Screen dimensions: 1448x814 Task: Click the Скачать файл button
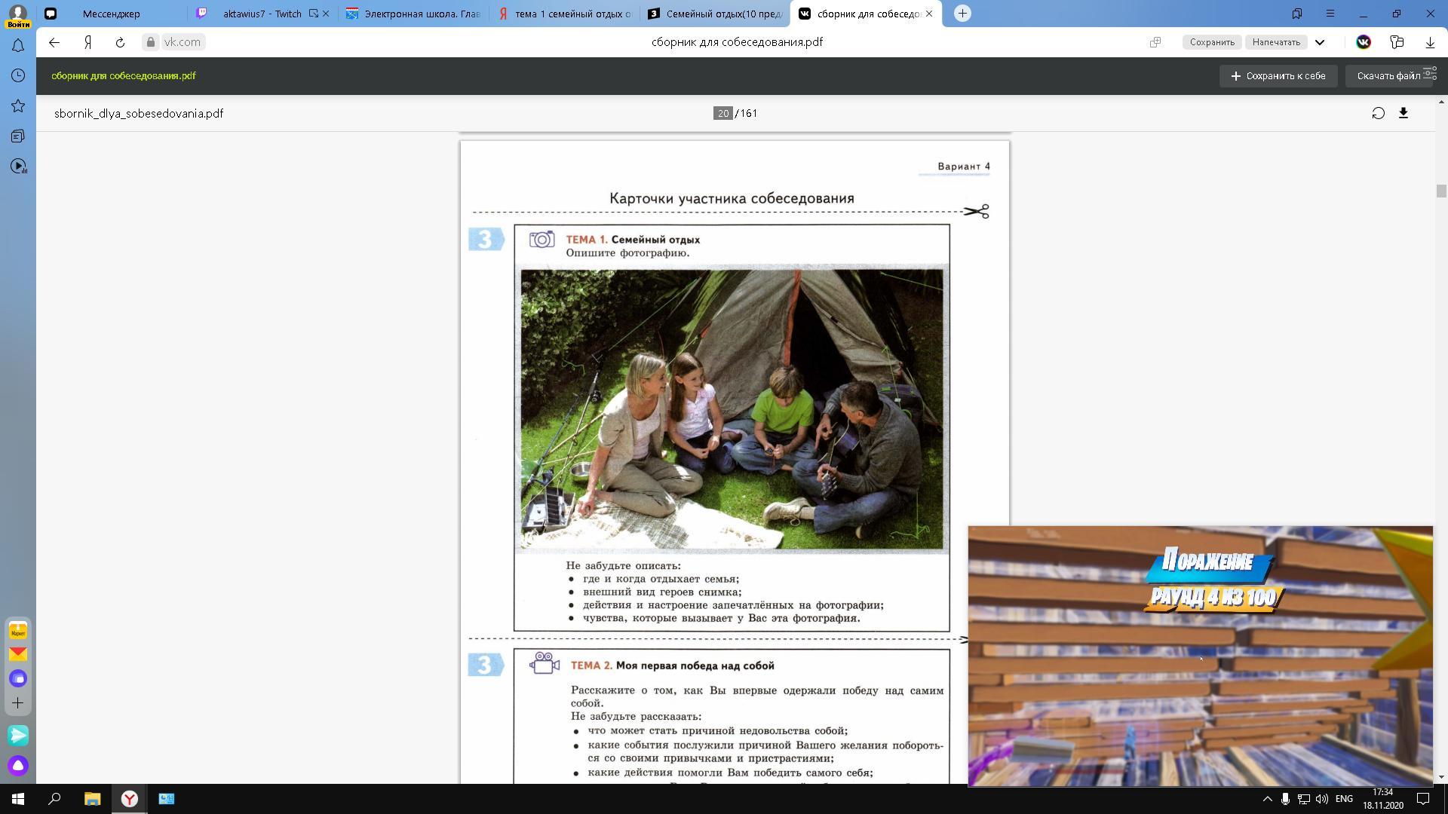point(1388,76)
